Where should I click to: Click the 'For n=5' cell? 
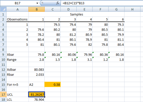click(x=17, y=85)
